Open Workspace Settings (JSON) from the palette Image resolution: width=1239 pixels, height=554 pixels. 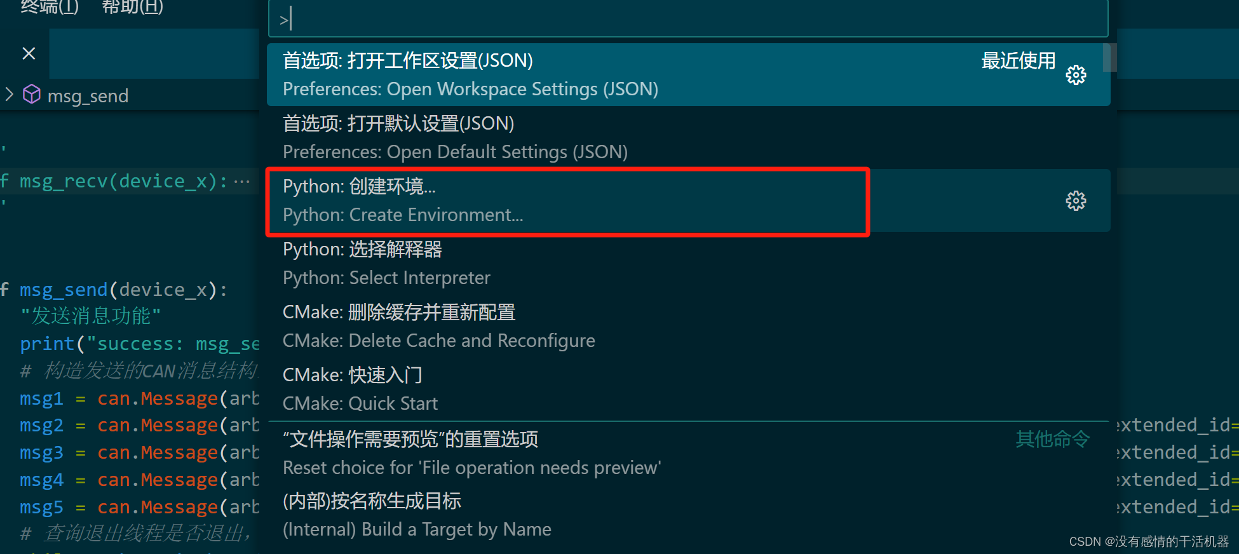click(445, 74)
